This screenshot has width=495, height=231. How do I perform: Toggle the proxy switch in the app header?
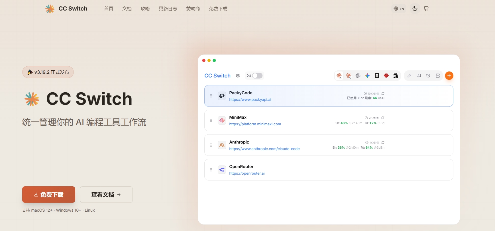(x=257, y=76)
